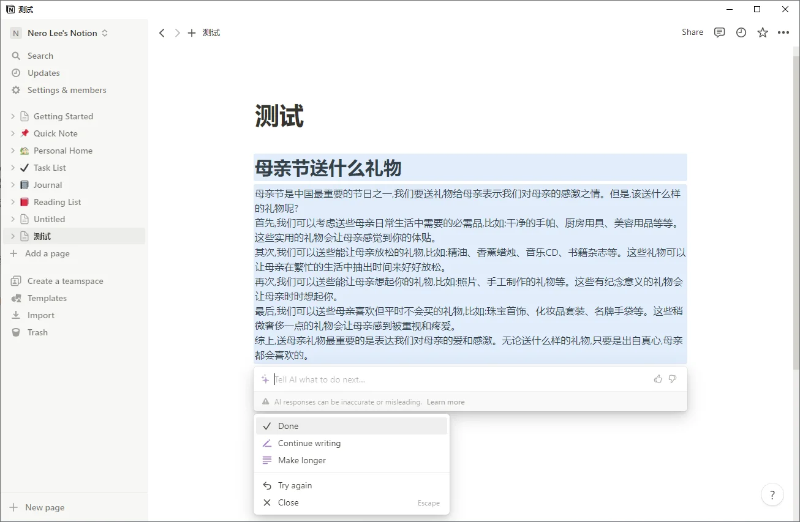Click the plus icon beside breadcrumb
The width and height of the screenshot is (800, 522).
pyautogui.click(x=192, y=33)
